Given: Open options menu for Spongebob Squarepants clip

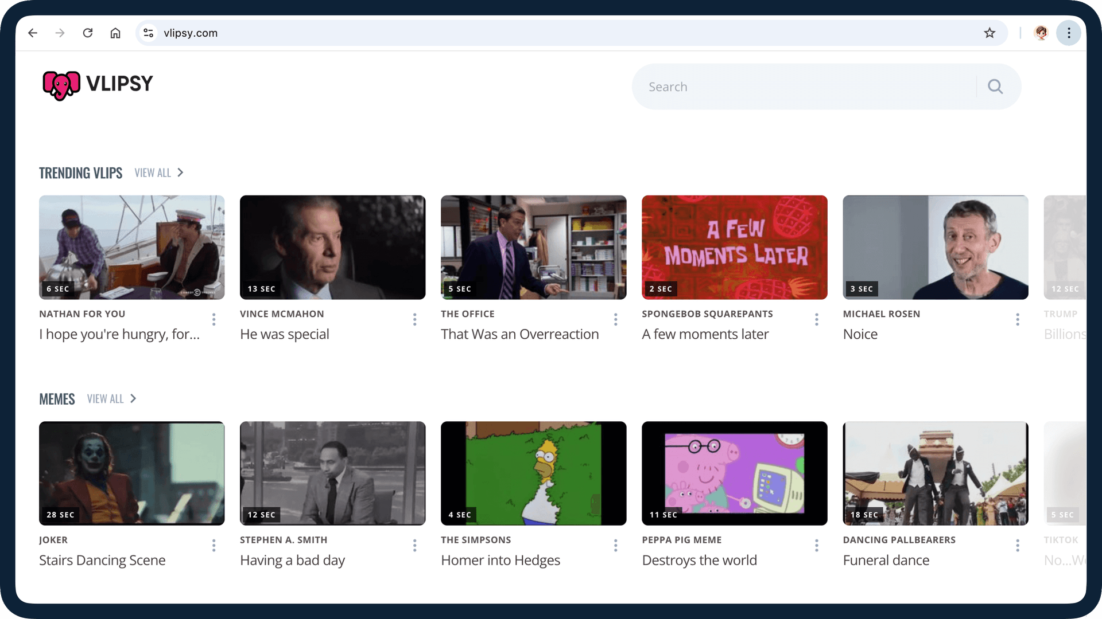Looking at the screenshot, I should point(816,319).
